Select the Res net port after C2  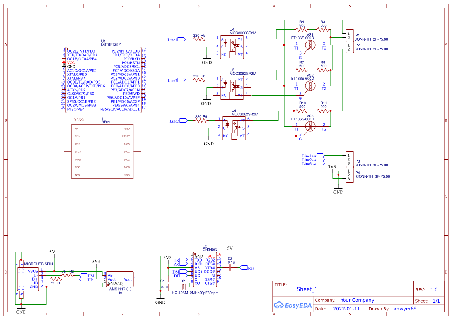[244, 268]
